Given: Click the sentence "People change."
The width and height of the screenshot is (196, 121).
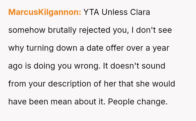Looking at the screenshot, I should click(x=137, y=102).
